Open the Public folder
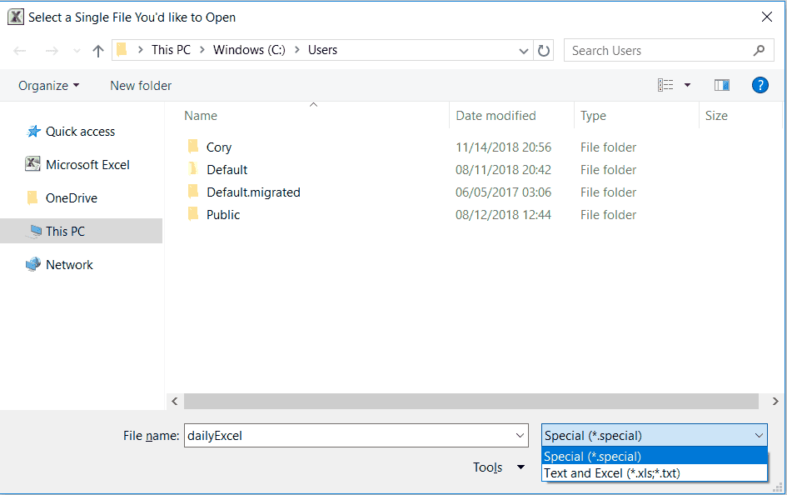787x495 pixels. [x=223, y=214]
